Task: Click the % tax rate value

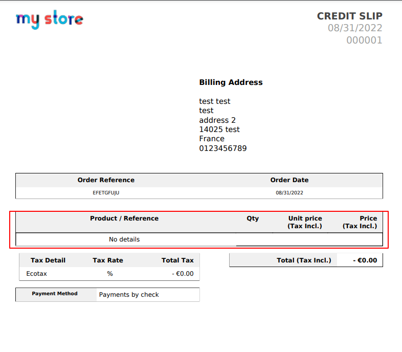Action: pyautogui.click(x=110, y=274)
